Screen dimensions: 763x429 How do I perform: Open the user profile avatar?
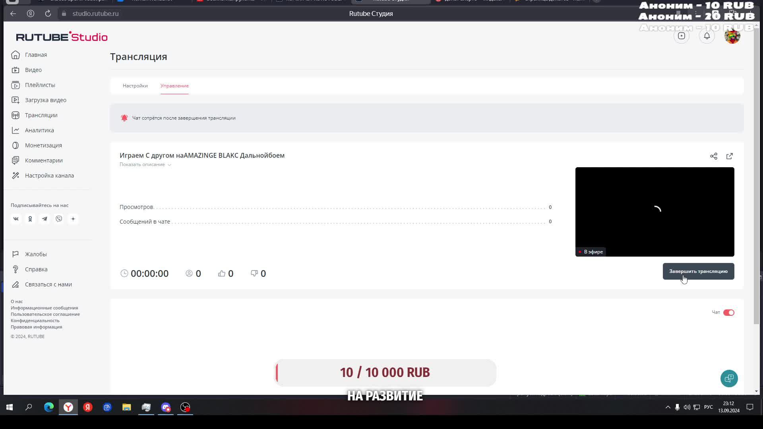tap(732, 36)
